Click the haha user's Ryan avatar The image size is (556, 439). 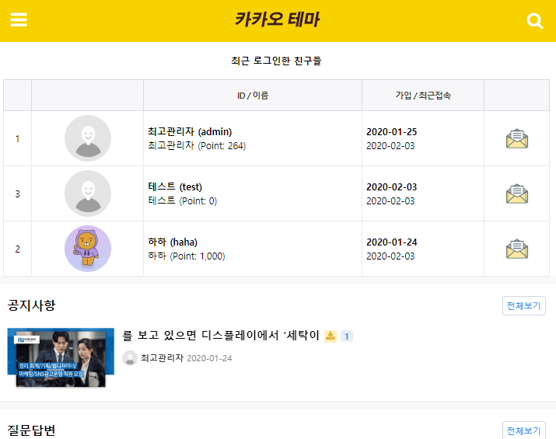pyautogui.click(x=88, y=249)
